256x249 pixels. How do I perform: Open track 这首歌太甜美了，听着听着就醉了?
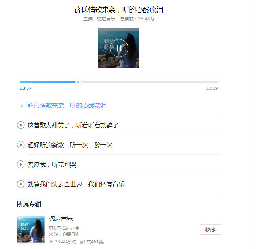(72, 125)
